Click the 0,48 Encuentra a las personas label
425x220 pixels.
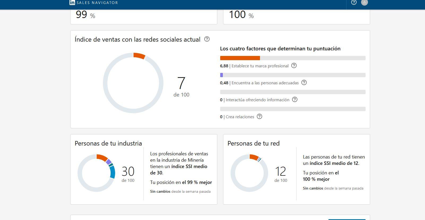(259, 83)
